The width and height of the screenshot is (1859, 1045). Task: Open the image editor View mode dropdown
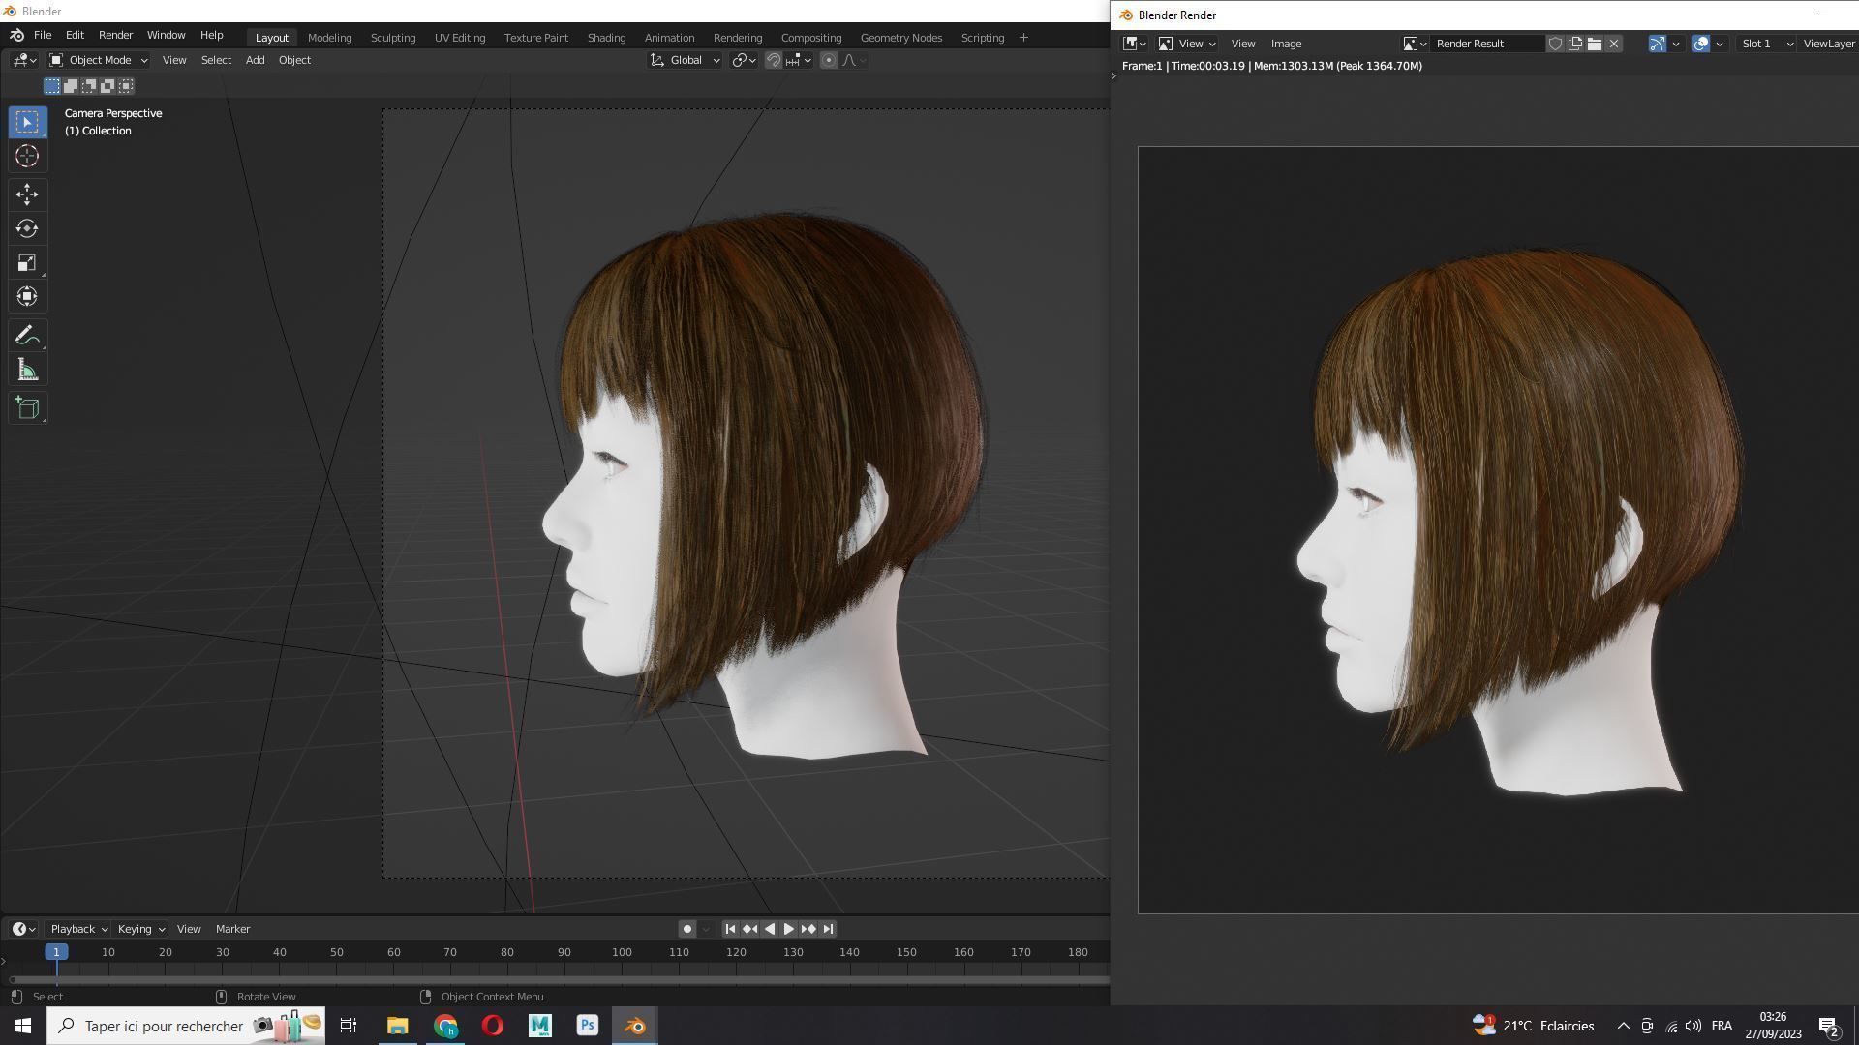(1187, 44)
